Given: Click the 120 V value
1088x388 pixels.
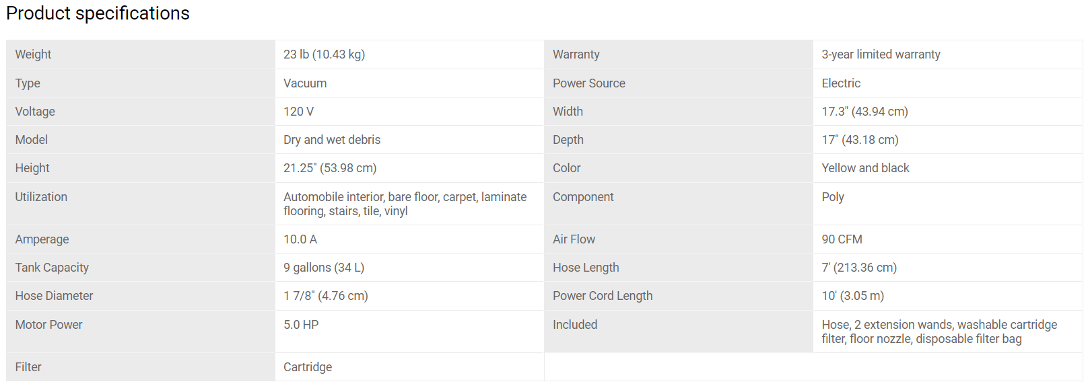Looking at the screenshot, I should pos(298,112).
